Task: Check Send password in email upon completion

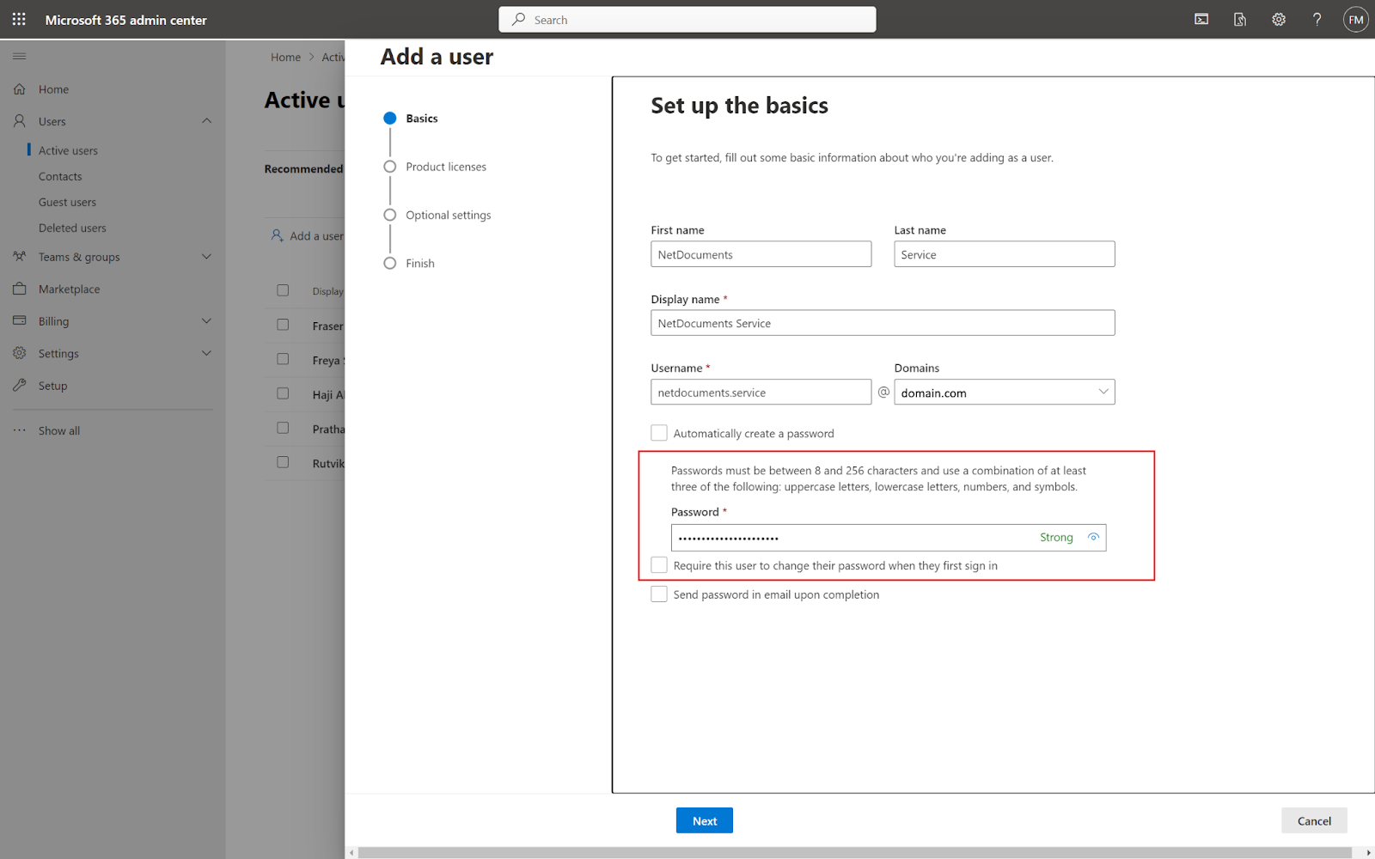Action: (x=659, y=594)
